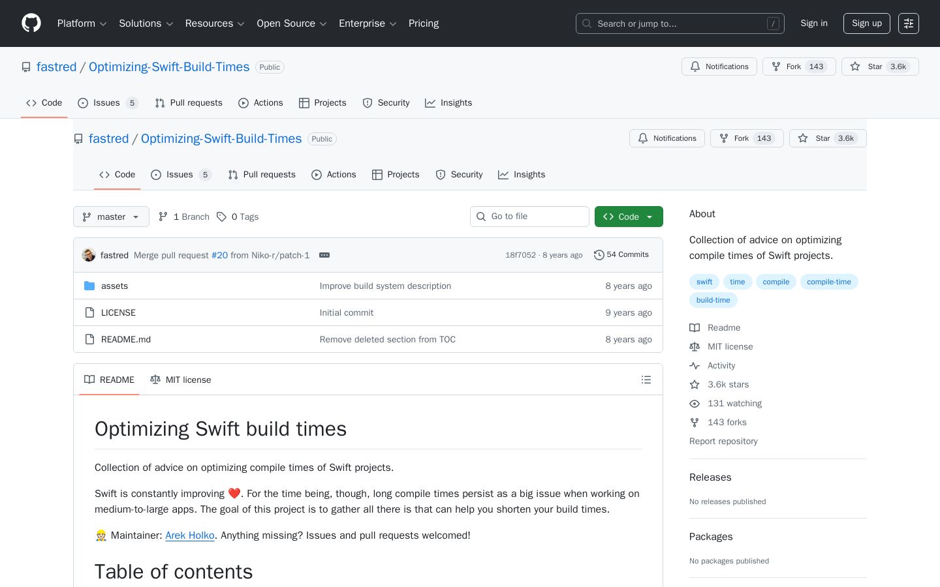Screen dimensions: 940x587
Task: Click the book icon beside Readme in About
Action: click(695, 328)
